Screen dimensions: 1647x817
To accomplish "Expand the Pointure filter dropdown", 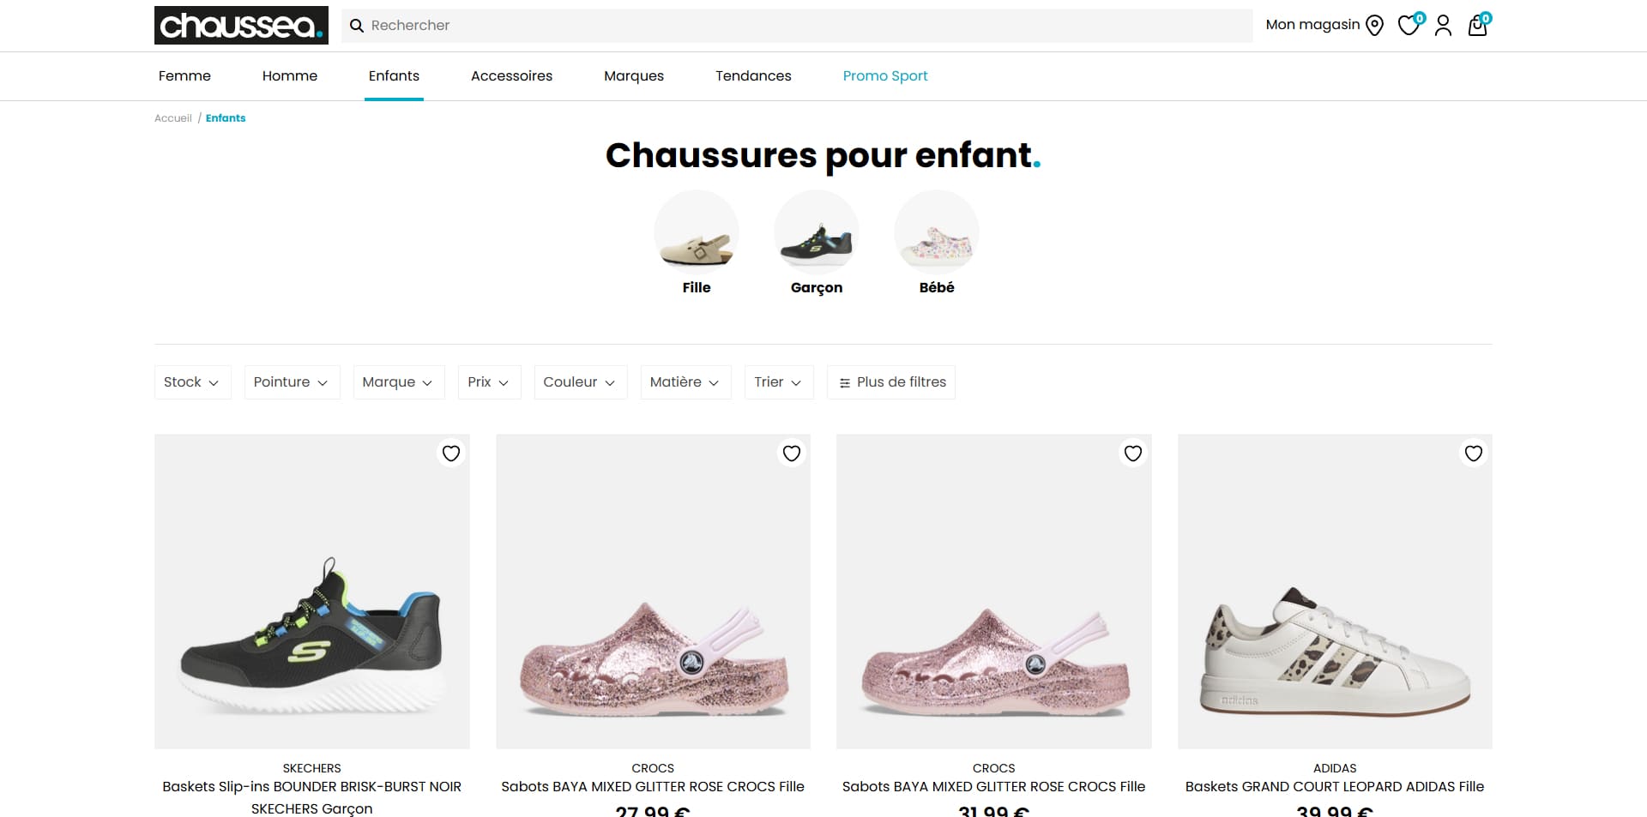I will (x=292, y=382).
